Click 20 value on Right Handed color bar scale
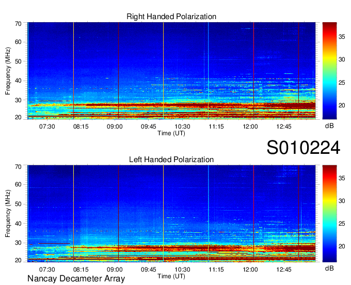Screen dimensions: 351x285 point(342,105)
